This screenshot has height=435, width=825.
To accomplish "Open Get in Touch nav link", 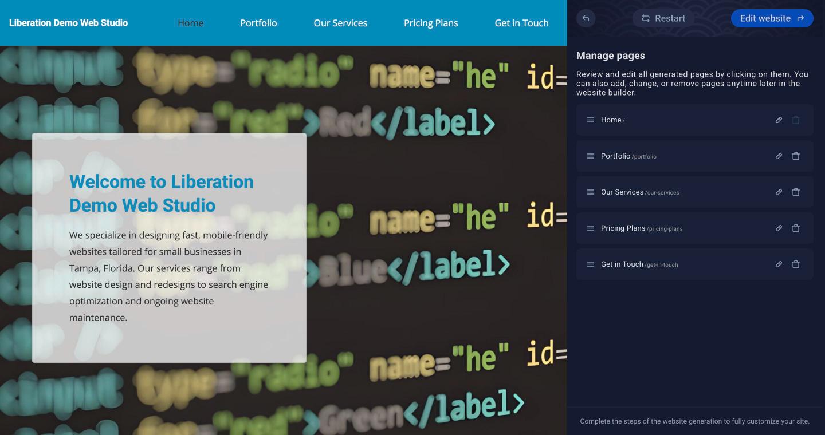I will (x=522, y=23).
